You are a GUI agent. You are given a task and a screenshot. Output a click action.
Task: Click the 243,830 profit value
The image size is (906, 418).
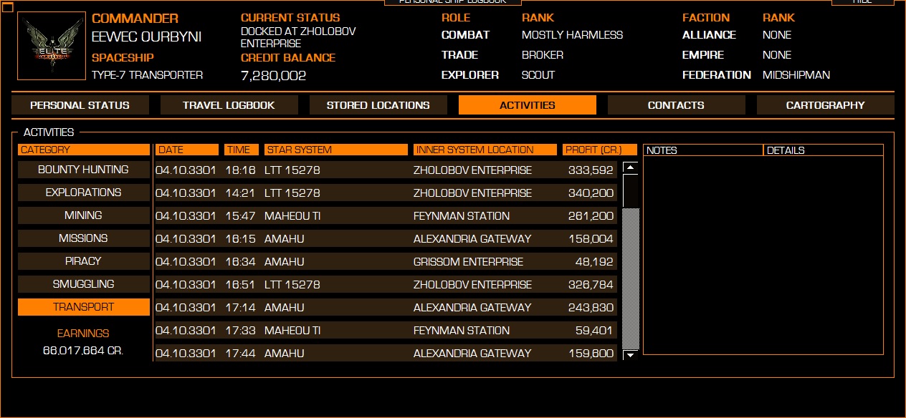coord(591,308)
